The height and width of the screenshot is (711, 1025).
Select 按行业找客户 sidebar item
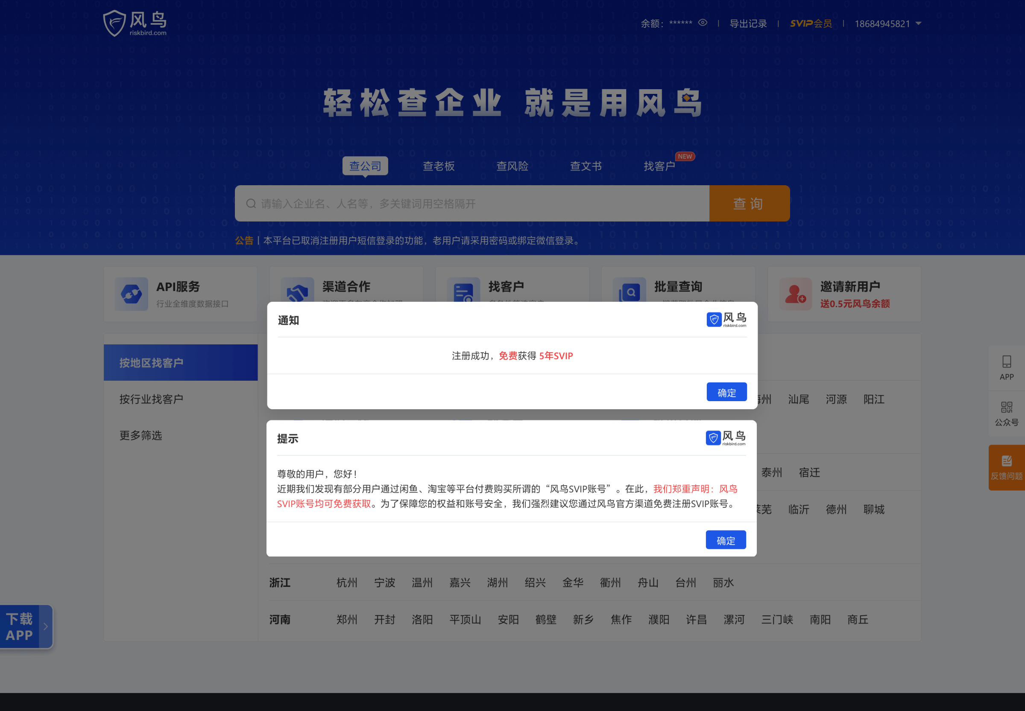[181, 399]
